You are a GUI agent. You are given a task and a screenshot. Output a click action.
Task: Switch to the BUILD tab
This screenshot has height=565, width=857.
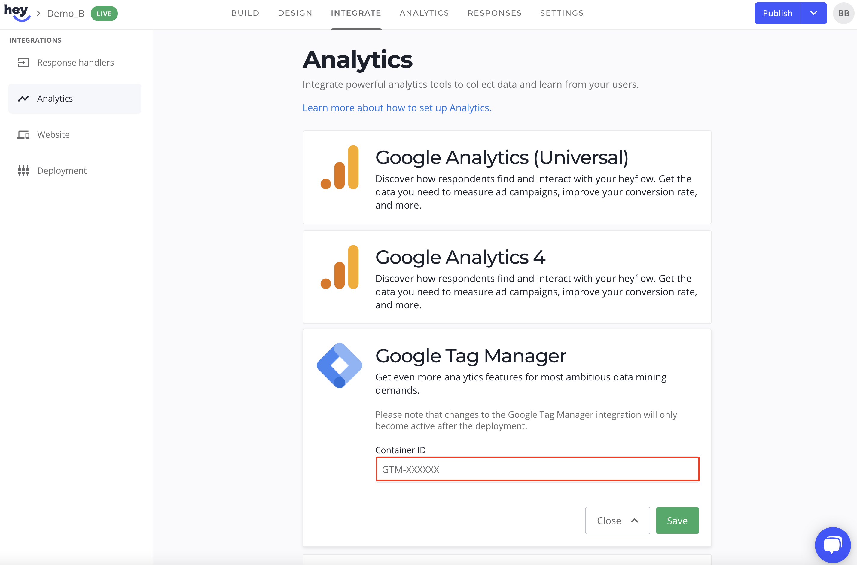[245, 13]
